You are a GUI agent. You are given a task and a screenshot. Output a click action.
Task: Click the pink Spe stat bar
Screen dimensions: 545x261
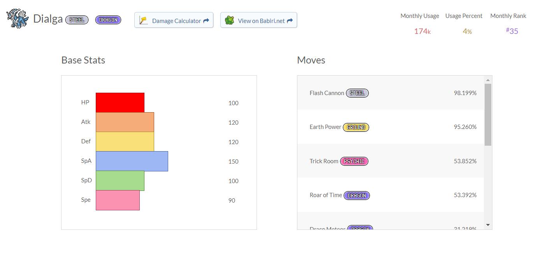(x=118, y=200)
